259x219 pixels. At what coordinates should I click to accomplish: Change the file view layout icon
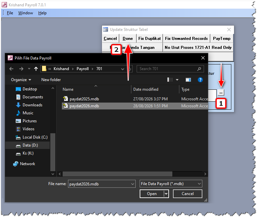170,80
